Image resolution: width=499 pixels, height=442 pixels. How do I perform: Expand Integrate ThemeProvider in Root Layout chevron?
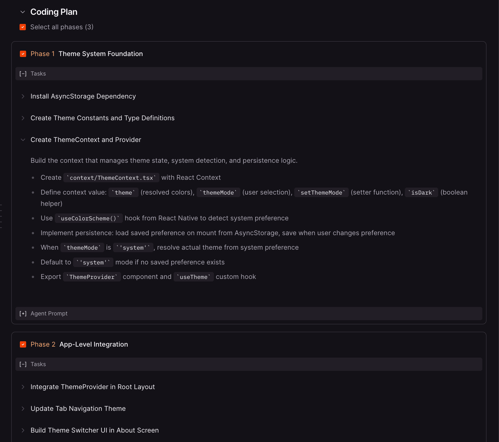(x=23, y=387)
